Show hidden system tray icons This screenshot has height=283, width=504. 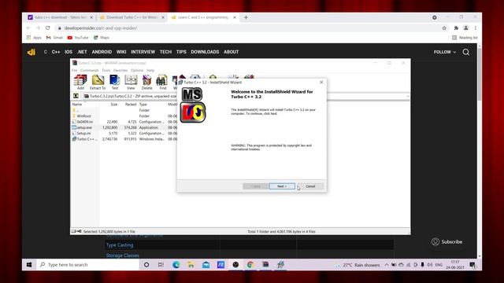[x=387, y=265]
